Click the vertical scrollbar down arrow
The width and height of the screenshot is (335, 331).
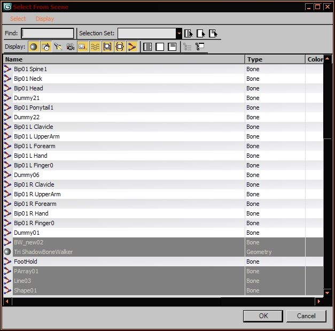tap(328, 292)
